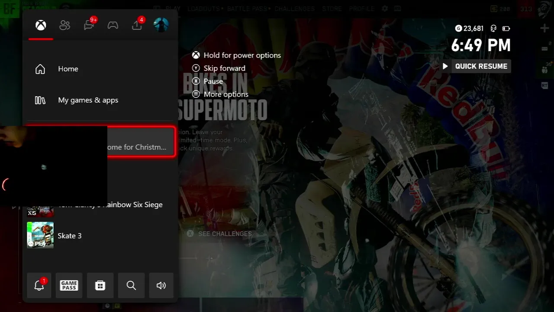Open the game's Battle Pass tab
Image resolution: width=554 pixels, height=312 pixels.
pos(248,9)
